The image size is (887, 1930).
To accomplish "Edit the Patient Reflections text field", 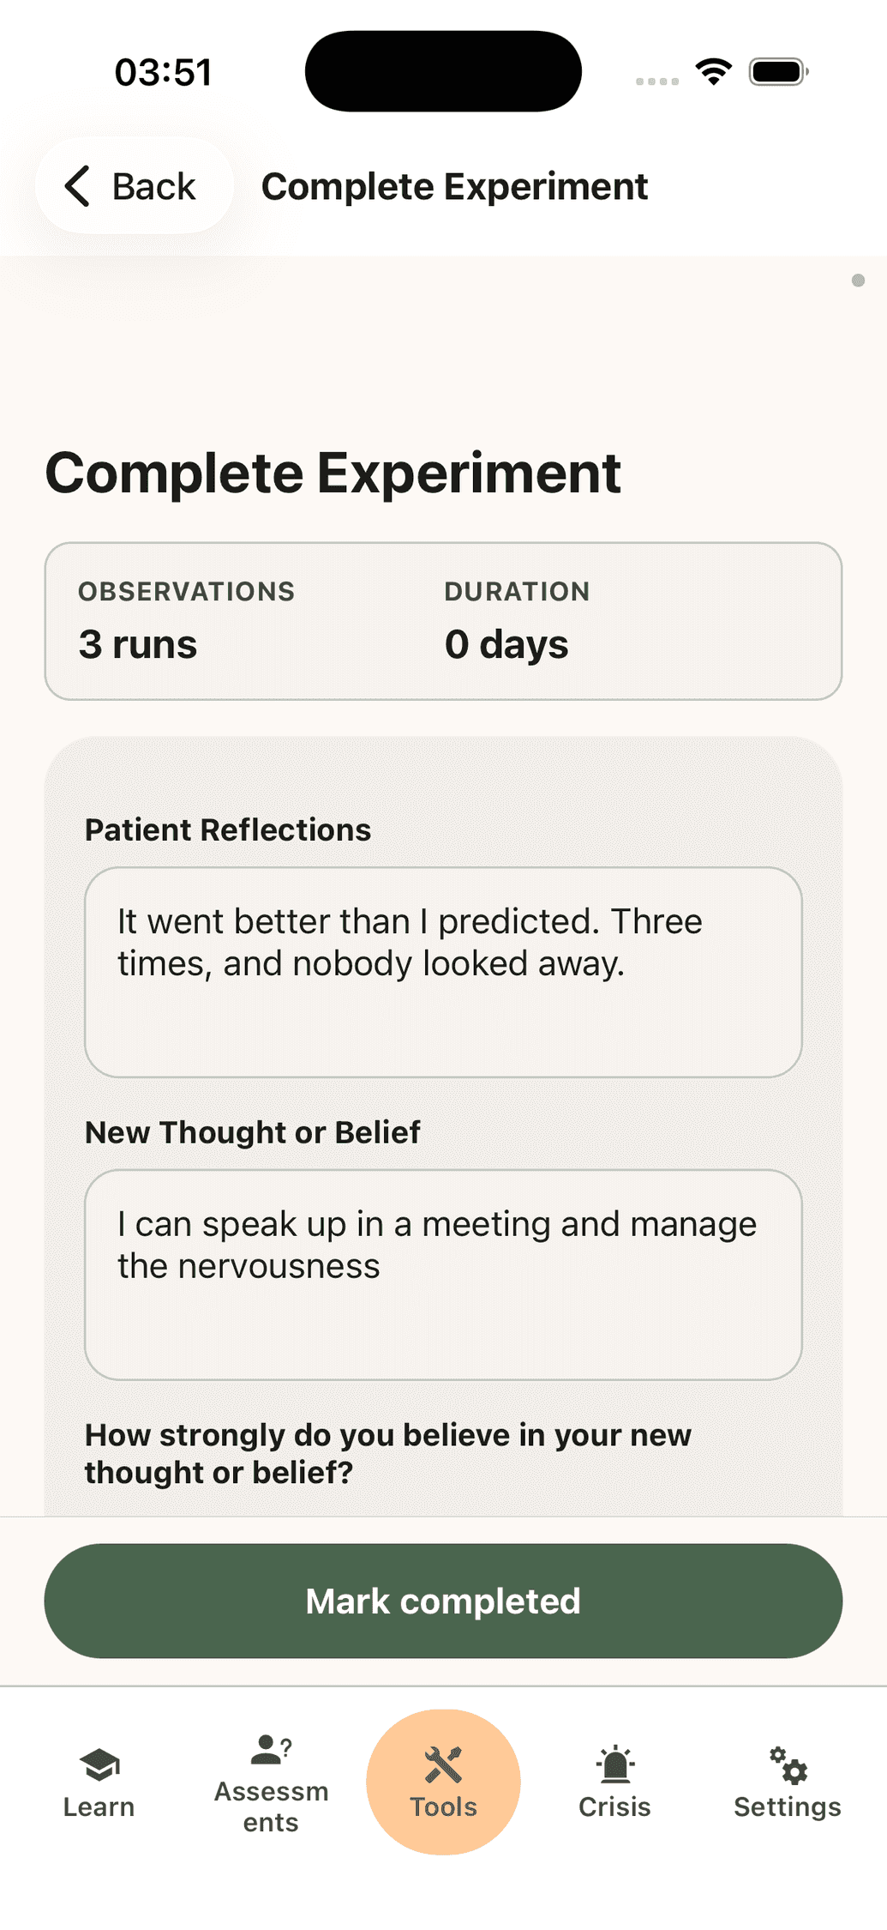I will [443, 972].
